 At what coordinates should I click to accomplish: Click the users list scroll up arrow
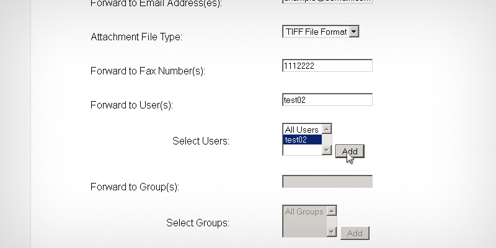click(327, 129)
